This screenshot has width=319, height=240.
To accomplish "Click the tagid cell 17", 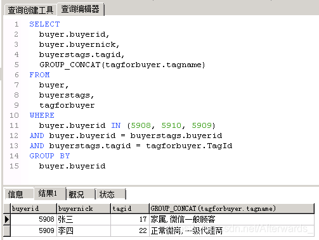I will 130,220.
